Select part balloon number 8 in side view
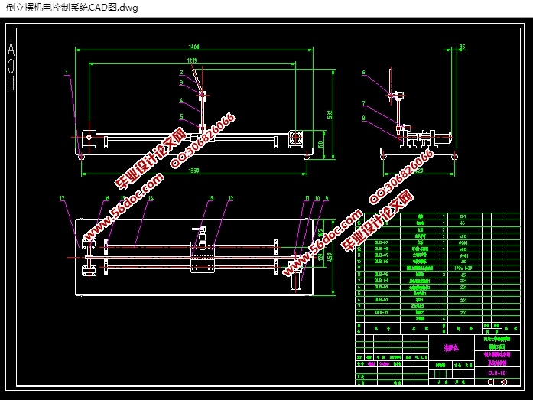 363,119
